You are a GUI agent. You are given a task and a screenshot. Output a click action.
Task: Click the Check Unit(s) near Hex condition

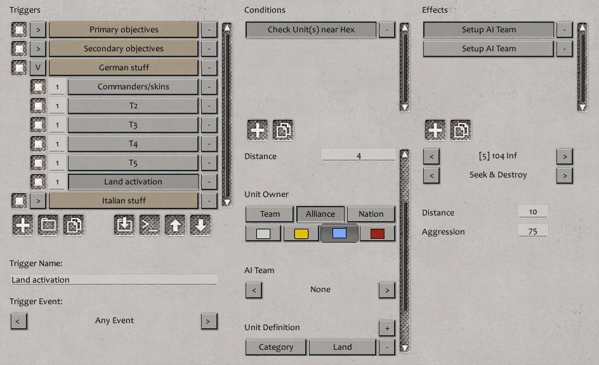click(310, 29)
